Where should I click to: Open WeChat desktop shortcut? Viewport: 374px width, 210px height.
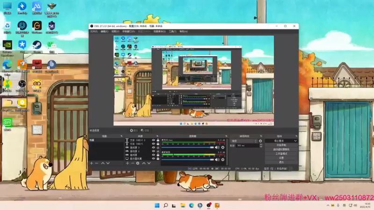coord(51,47)
